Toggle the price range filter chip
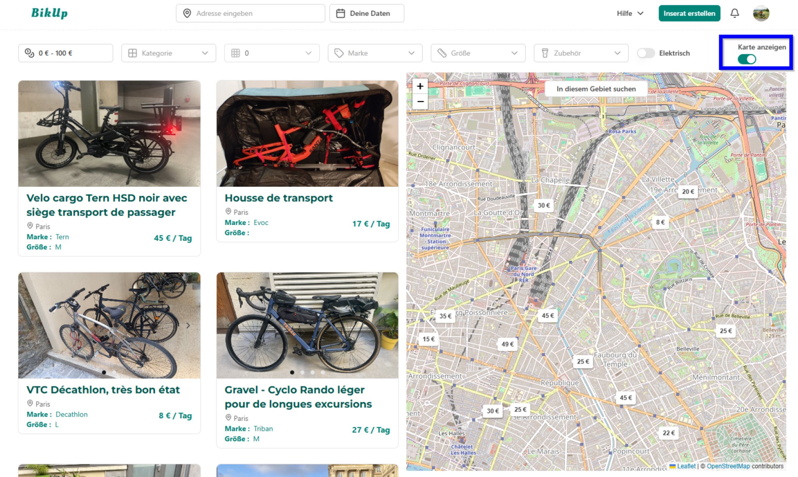The height and width of the screenshot is (477, 798). pos(65,53)
